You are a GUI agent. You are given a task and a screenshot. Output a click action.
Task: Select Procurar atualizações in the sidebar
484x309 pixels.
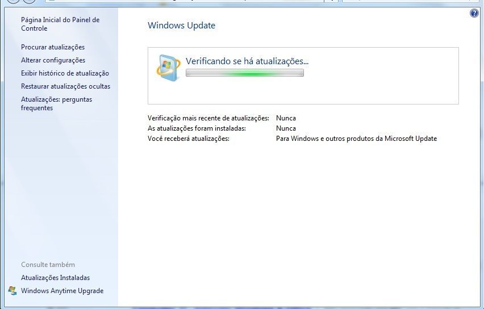53,47
